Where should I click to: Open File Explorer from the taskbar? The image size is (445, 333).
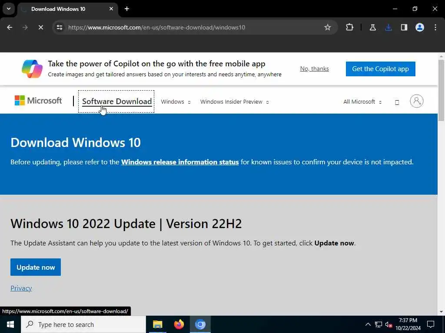coord(157,324)
